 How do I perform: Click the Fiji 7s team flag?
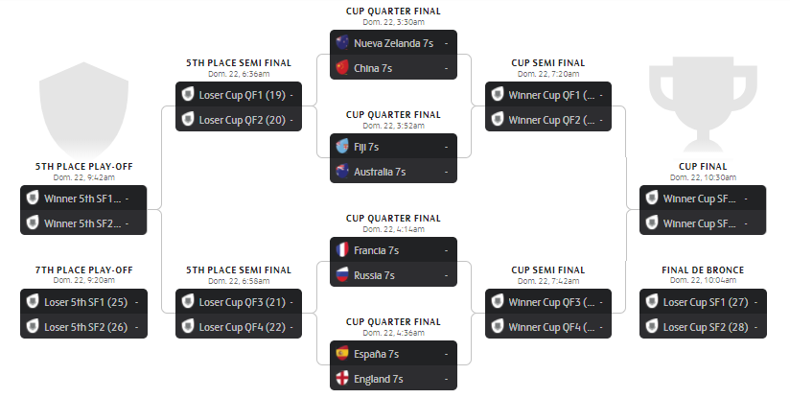click(x=342, y=147)
